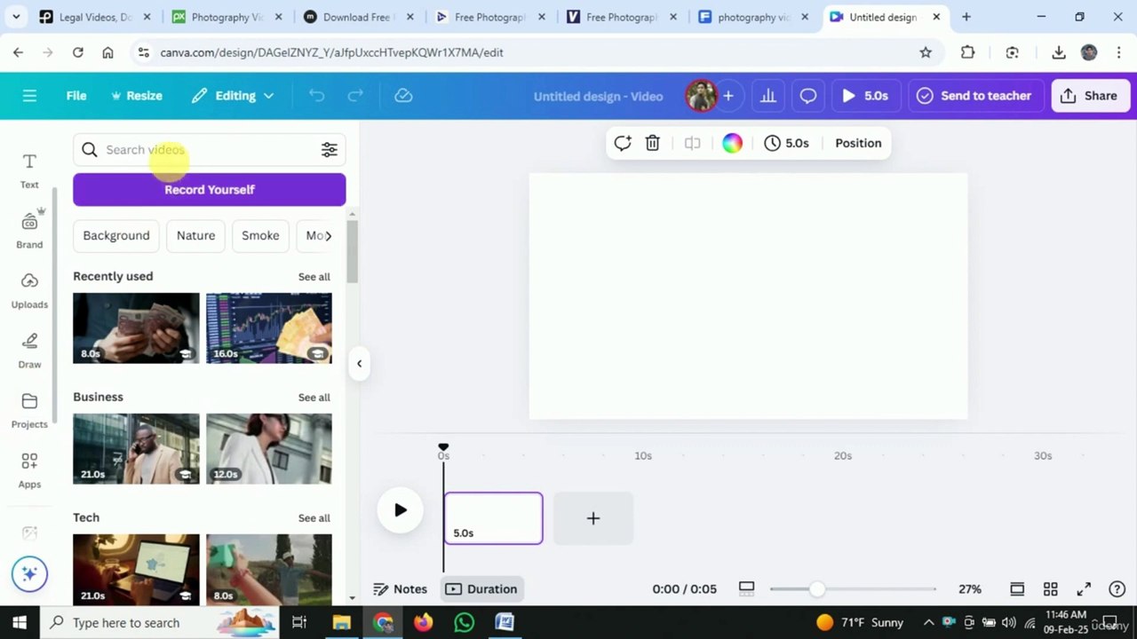
Task: Open the help question mark button
Action: click(1117, 589)
